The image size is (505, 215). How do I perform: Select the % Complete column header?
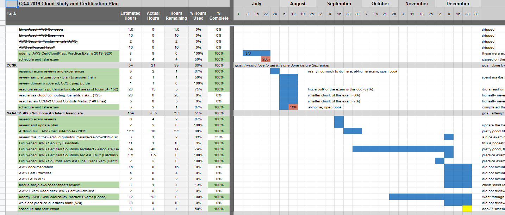(219, 15)
